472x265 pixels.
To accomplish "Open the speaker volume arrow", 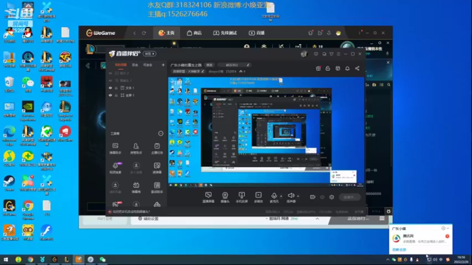I will [x=298, y=196].
